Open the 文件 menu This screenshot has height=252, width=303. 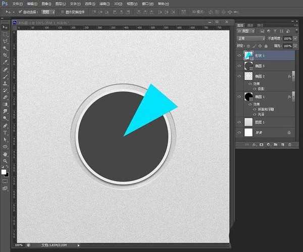coord(18,3)
